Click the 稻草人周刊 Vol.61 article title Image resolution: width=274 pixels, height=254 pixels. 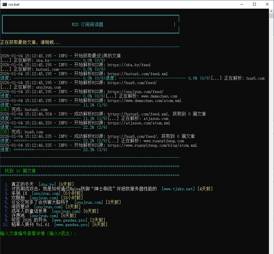[x=30, y=225]
